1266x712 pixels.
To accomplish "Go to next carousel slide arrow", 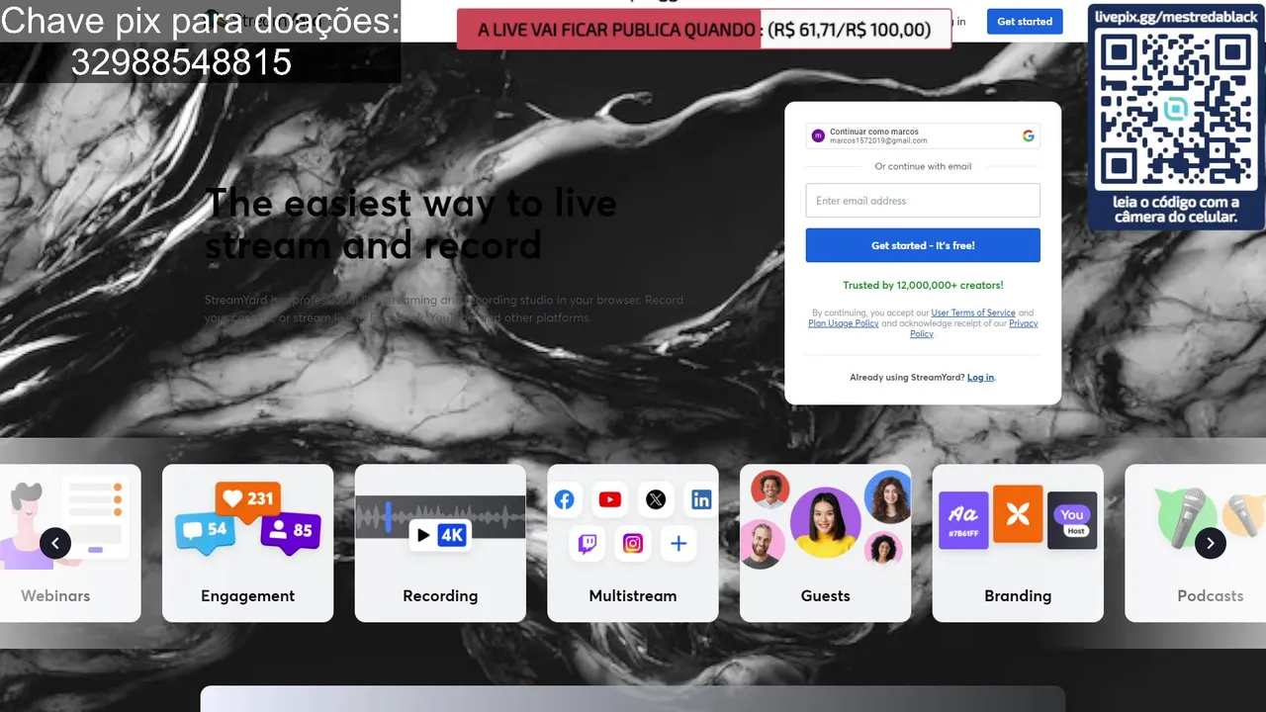I will (x=1211, y=543).
